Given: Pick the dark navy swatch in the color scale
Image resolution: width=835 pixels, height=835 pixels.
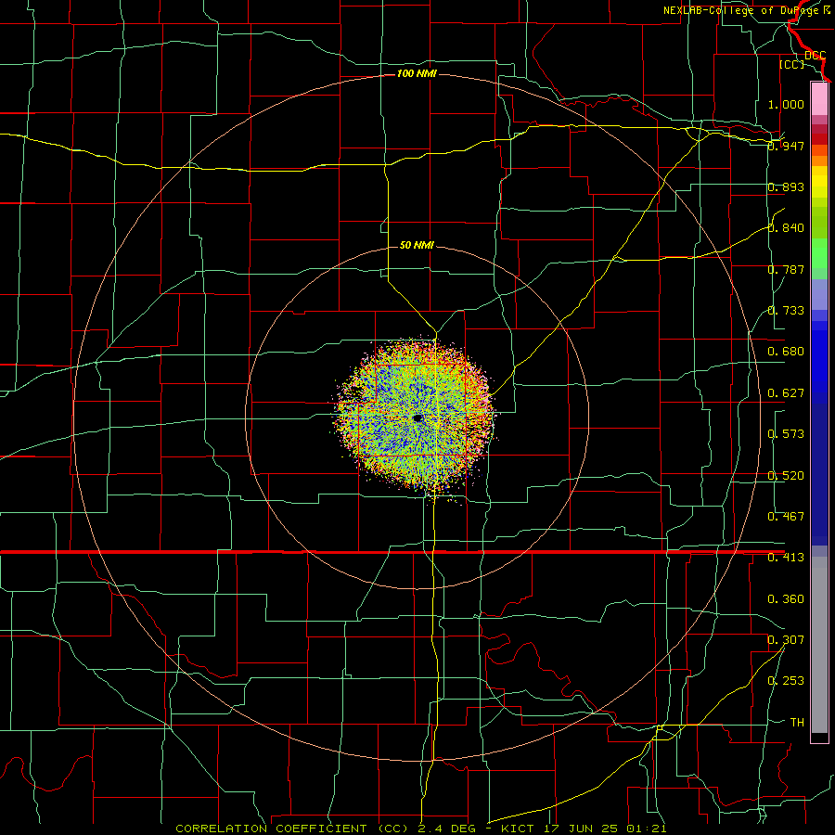Looking at the screenshot, I should tap(819, 474).
